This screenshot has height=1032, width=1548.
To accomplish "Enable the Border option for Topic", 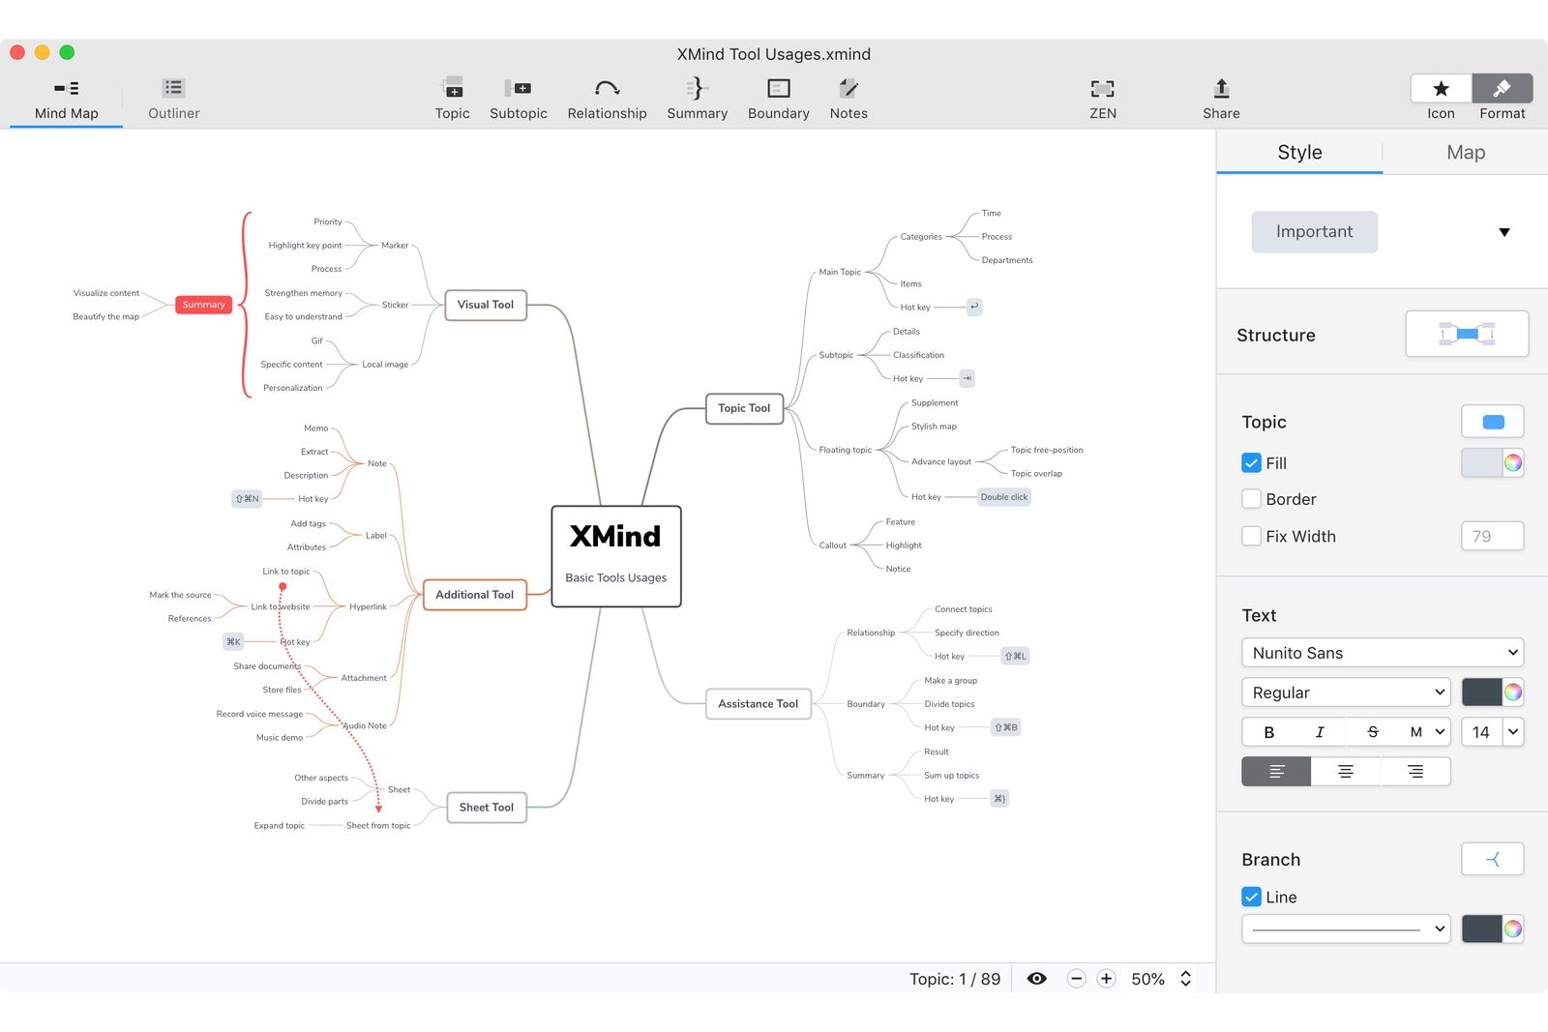I will coord(1251,499).
